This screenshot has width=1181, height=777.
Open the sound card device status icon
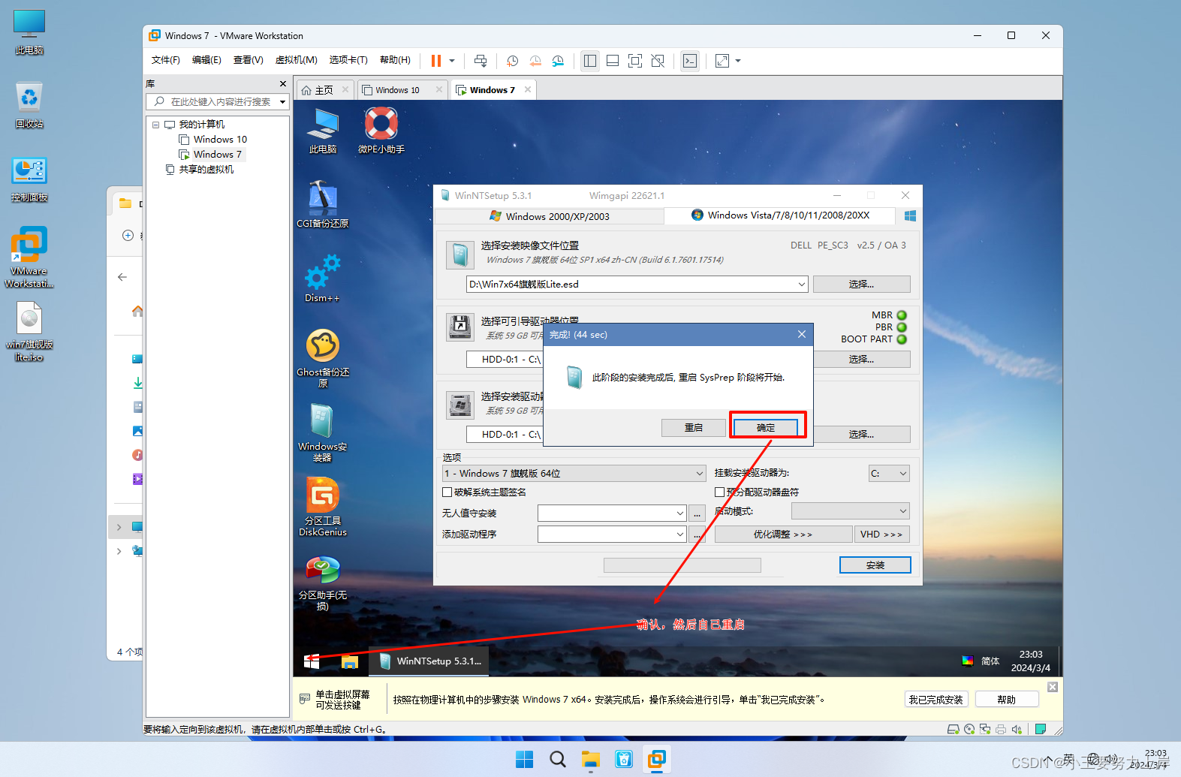click(1017, 729)
